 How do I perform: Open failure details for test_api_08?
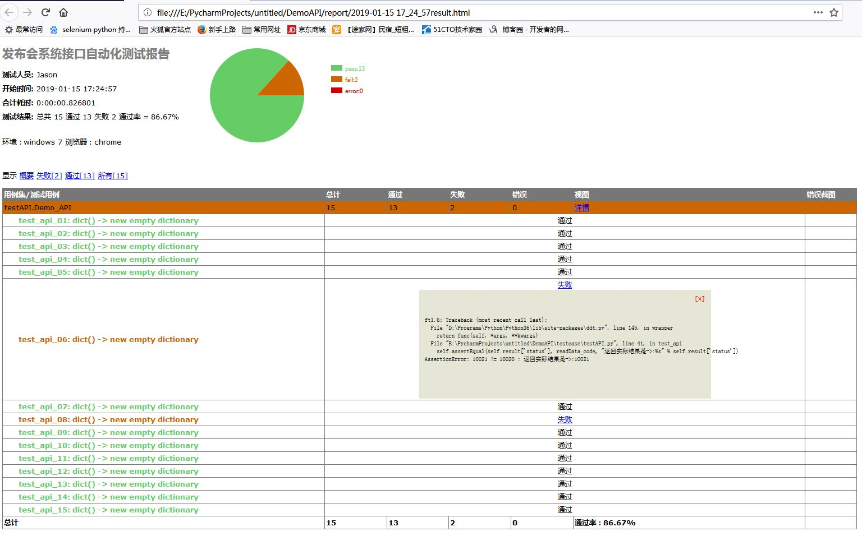click(565, 419)
